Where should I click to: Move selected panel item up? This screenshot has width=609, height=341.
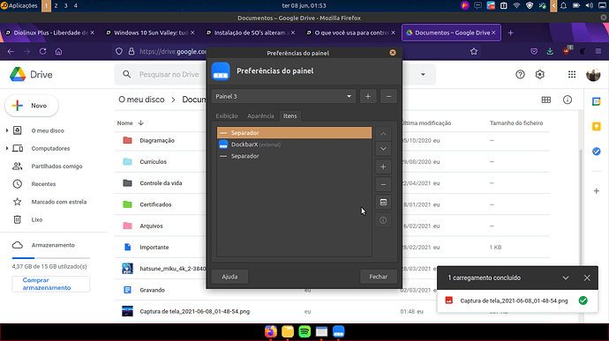tap(383, 134)
